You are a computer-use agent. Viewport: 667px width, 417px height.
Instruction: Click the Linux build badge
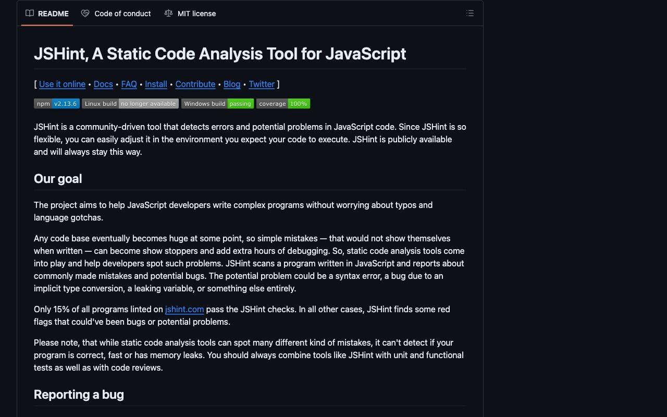pyautogui.click(x=130, y=104)
